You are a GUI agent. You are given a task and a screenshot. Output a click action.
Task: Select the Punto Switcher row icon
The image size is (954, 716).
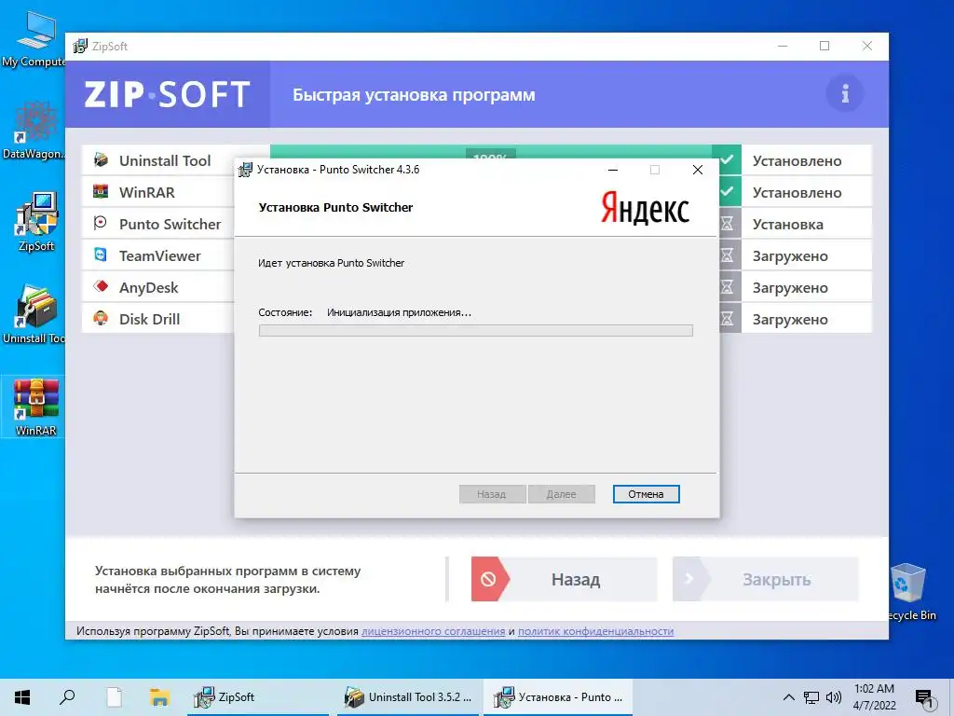pos(101,224)
